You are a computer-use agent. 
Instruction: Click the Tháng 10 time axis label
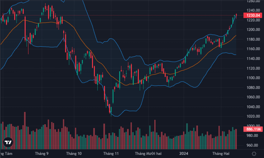[x=74, y=153]
